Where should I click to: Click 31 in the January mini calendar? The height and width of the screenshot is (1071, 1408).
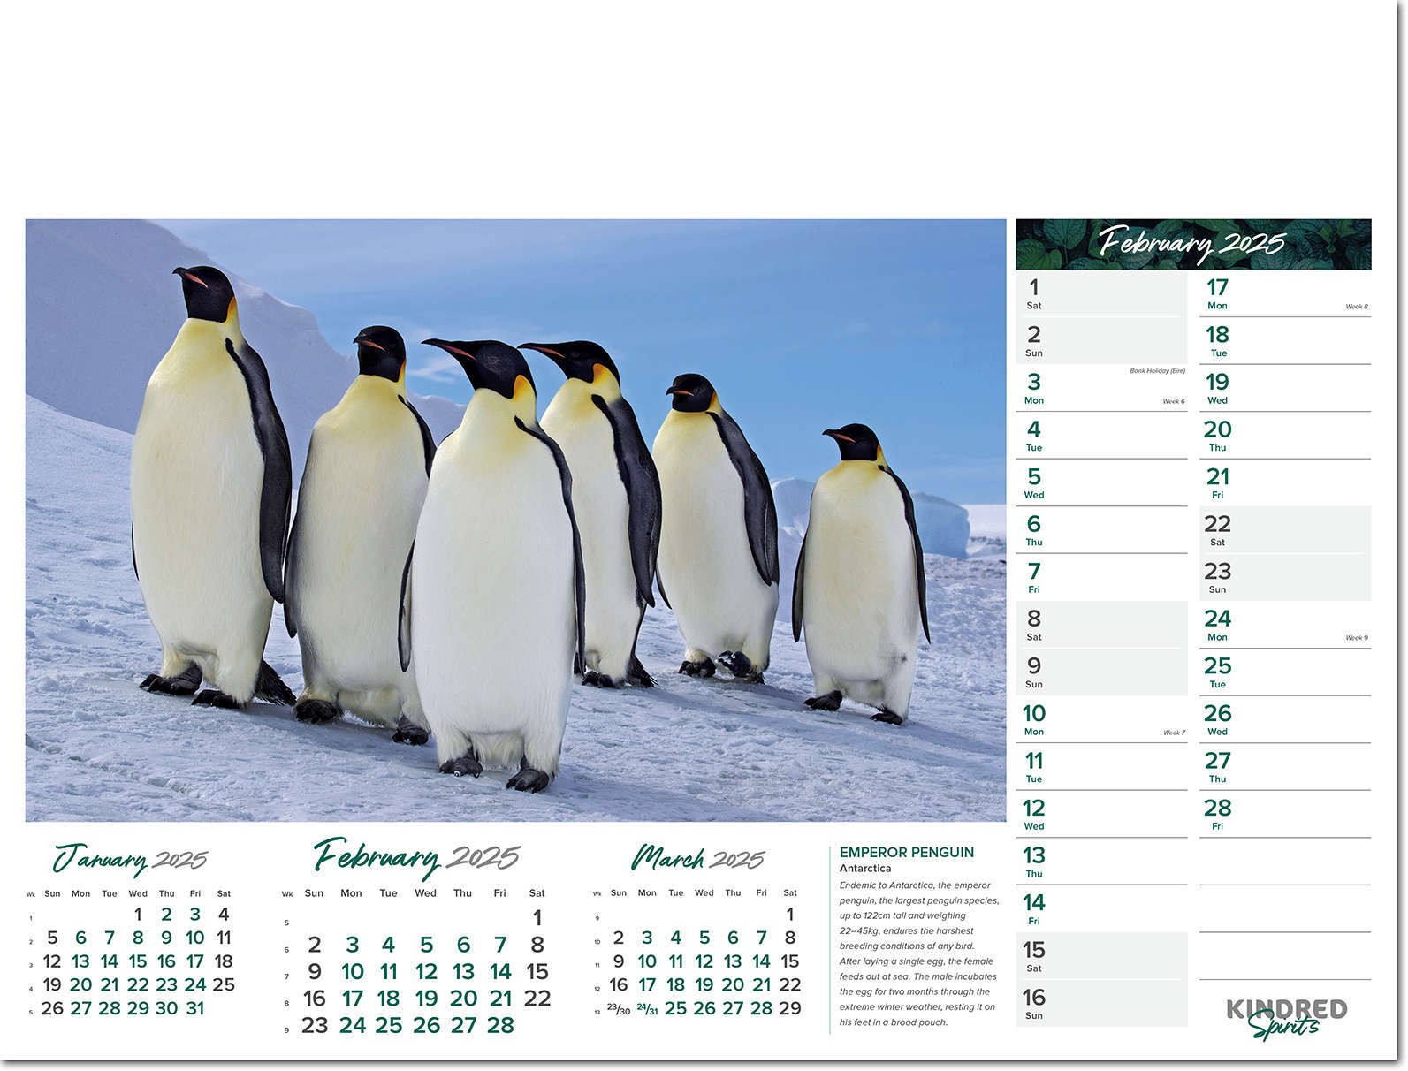(x=194, y=1007)
